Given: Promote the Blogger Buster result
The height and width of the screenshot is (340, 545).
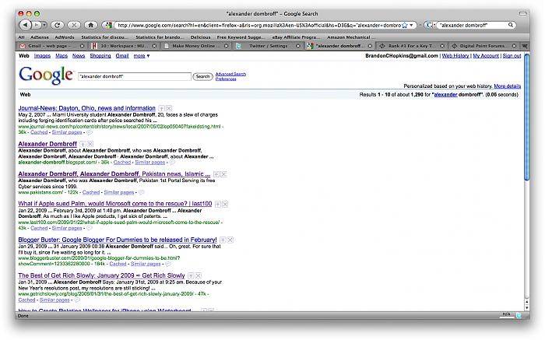Looking at the screenshot, I should [223, 240].
